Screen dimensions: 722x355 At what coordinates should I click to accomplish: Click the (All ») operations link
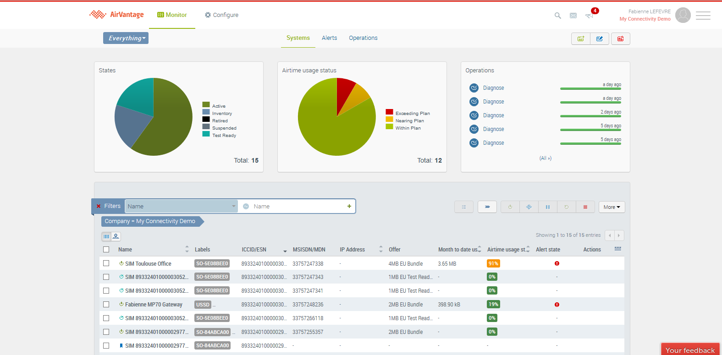(x=545, y=158)
